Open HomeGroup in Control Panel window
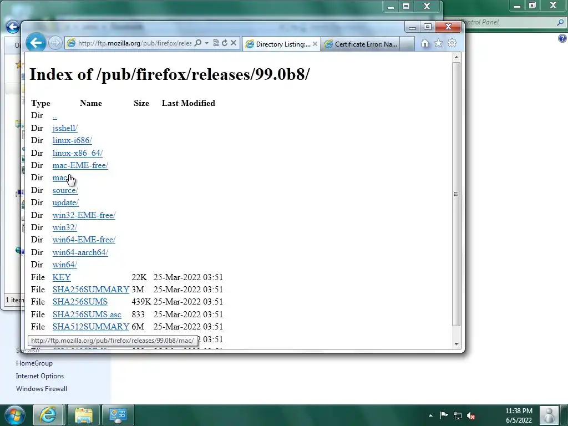 (x=34, y=363)
